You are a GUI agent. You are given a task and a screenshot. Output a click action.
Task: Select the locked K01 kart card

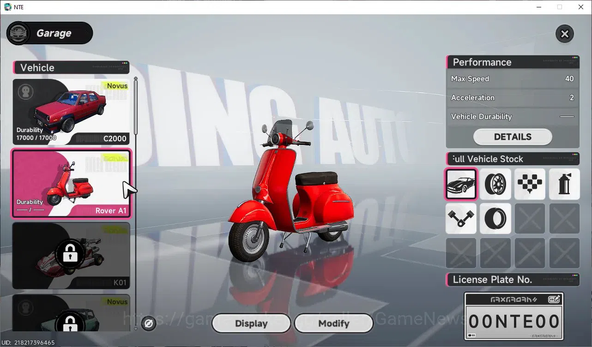tap(71, 256)
